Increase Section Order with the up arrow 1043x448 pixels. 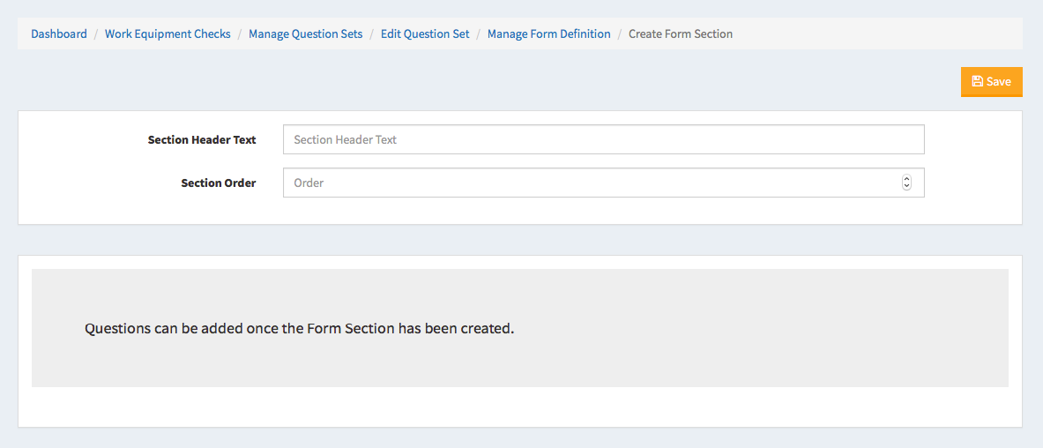click(906, 179)
